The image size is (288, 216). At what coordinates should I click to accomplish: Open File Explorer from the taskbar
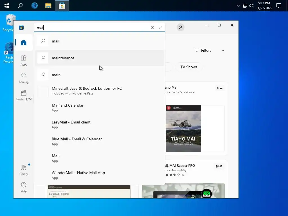click(48, 6)
